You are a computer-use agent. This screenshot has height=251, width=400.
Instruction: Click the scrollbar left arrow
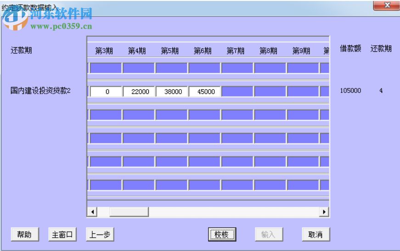point(92,212)
